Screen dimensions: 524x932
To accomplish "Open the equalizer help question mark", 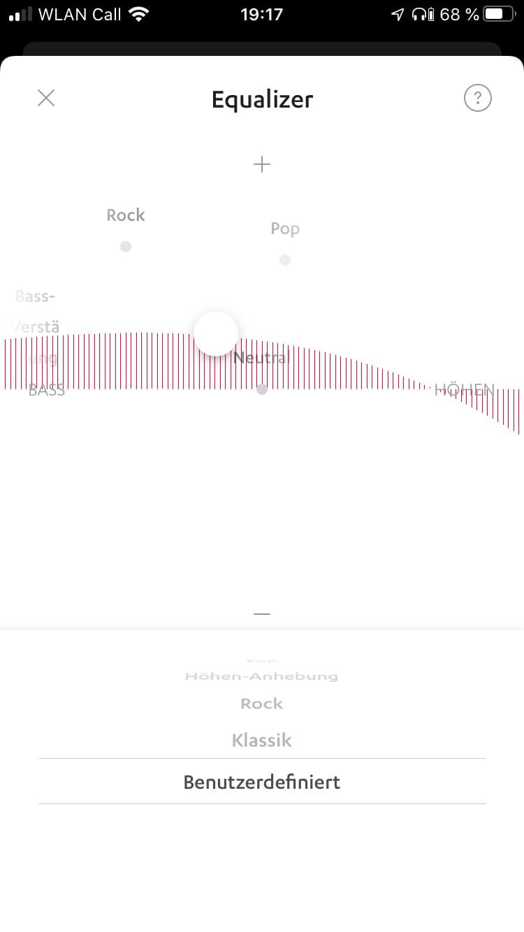I will coord(478,98).
